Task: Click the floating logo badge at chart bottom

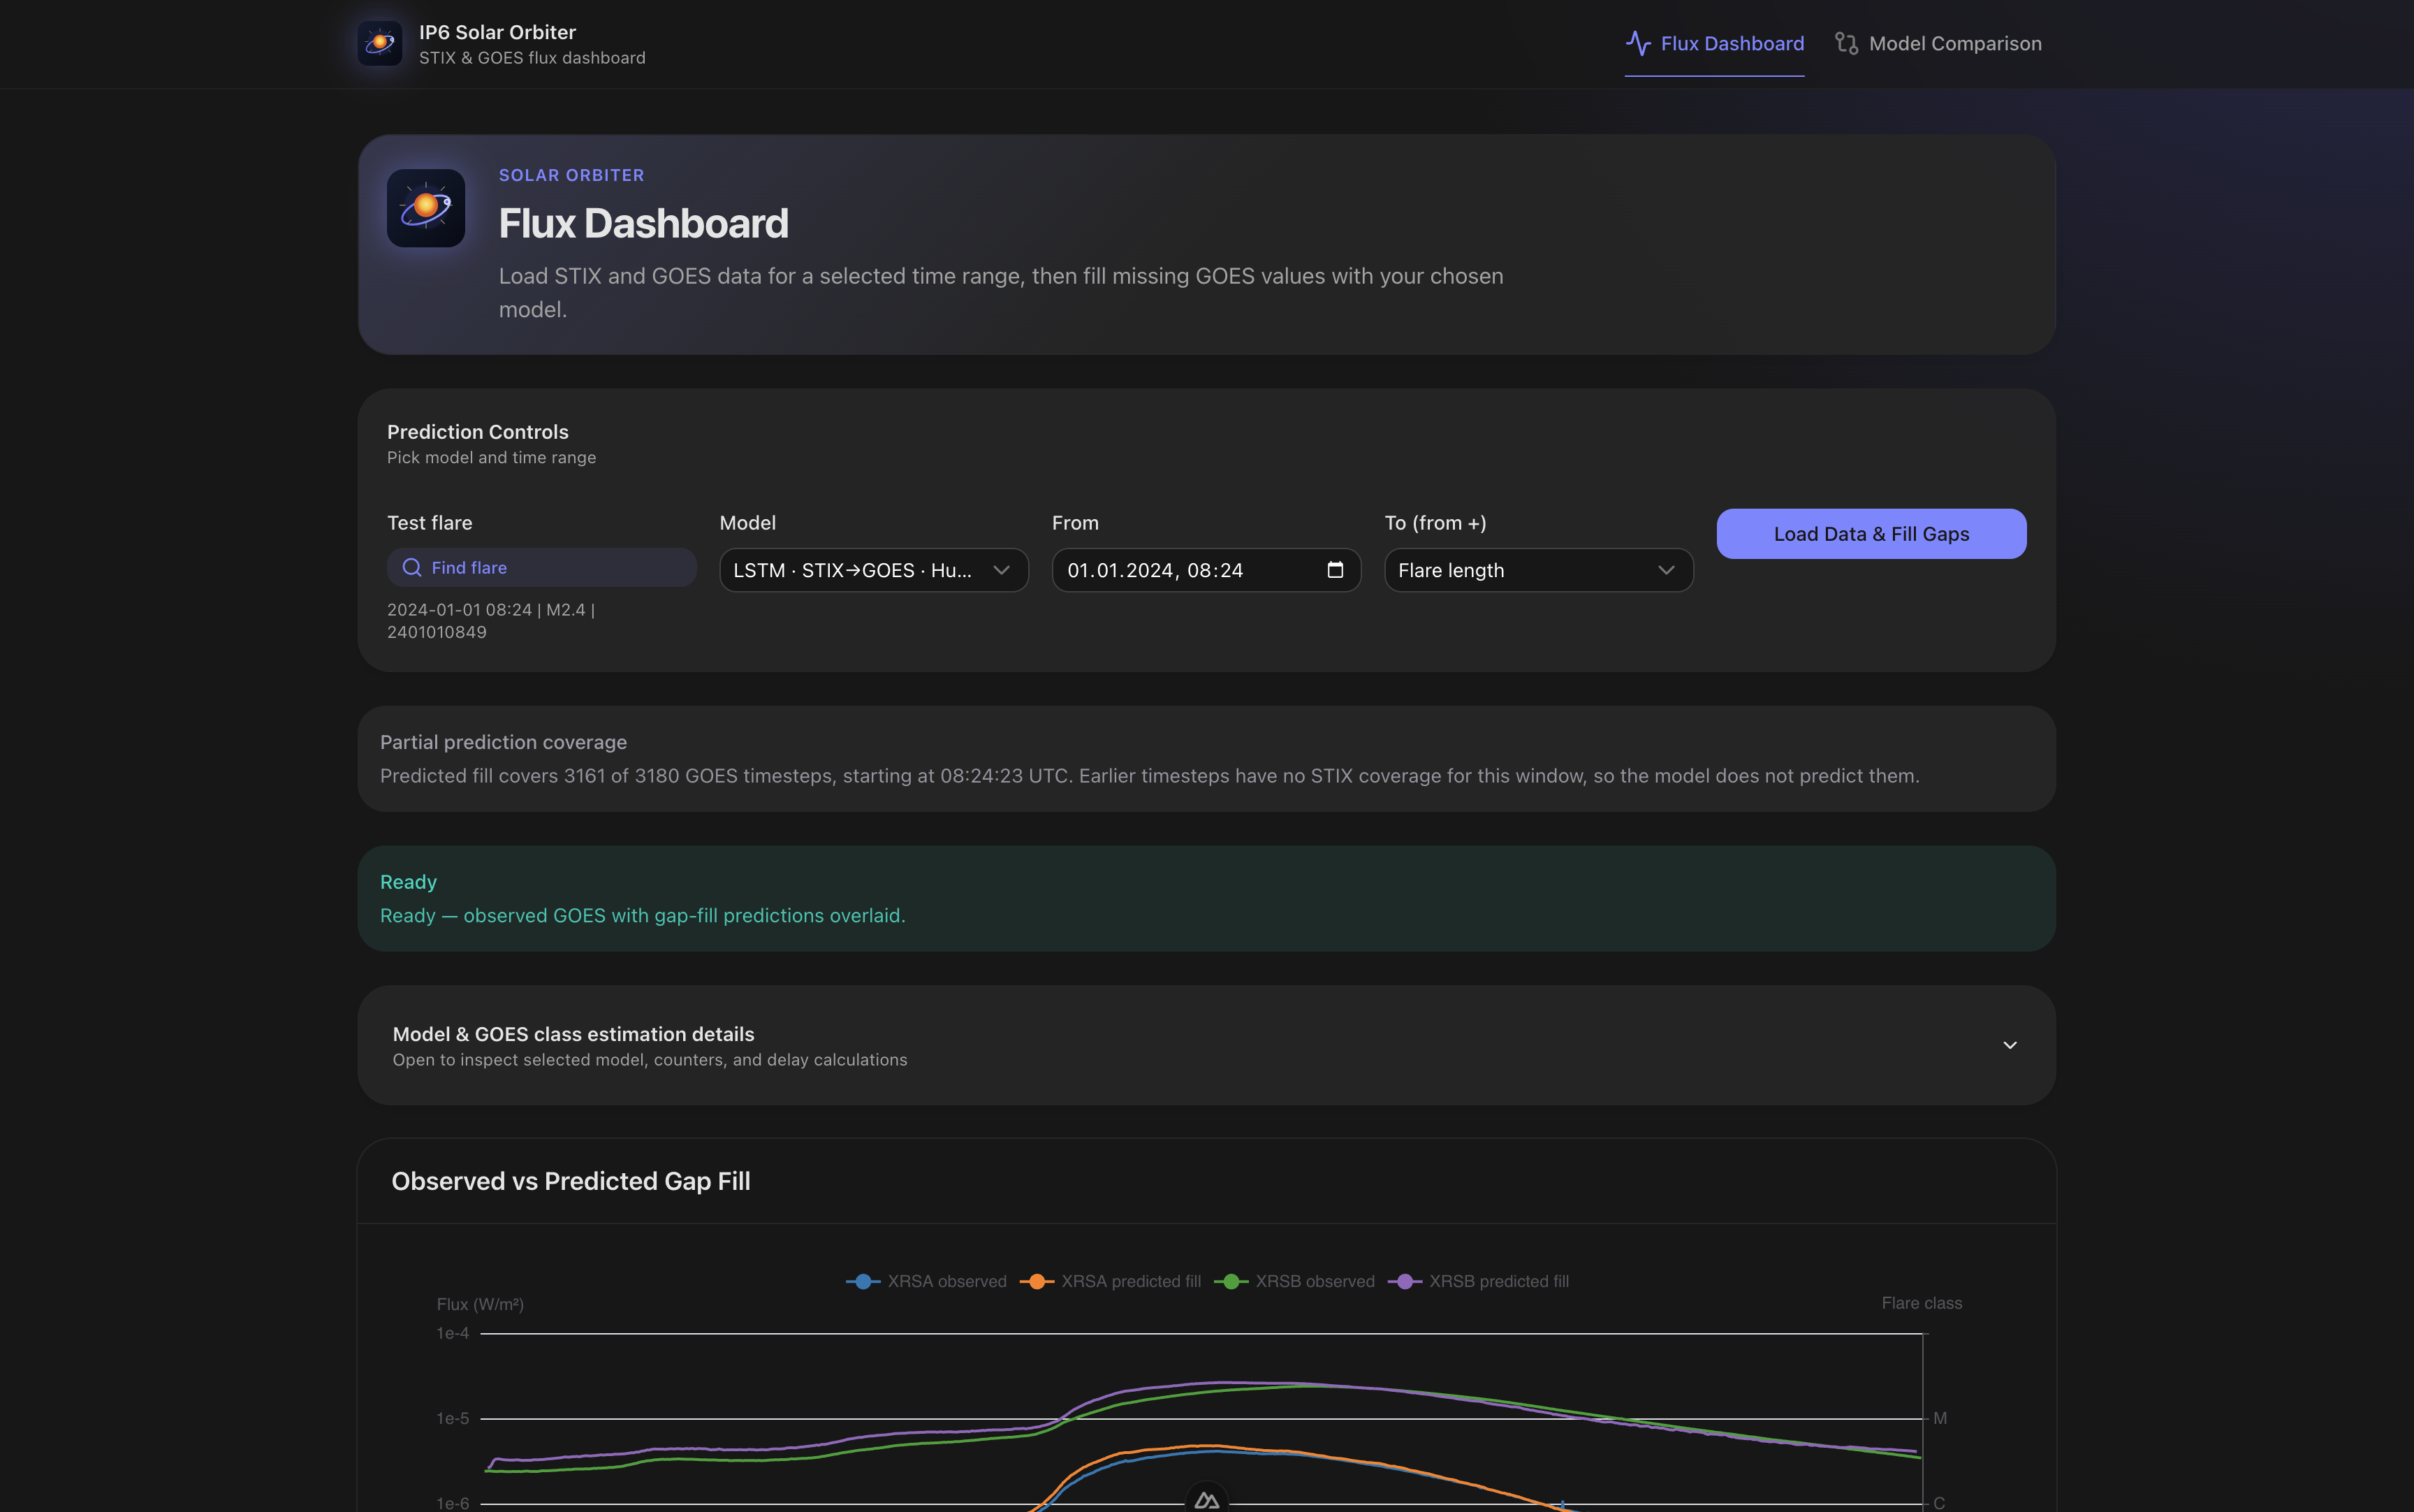Action: tap(1206, 1500)
